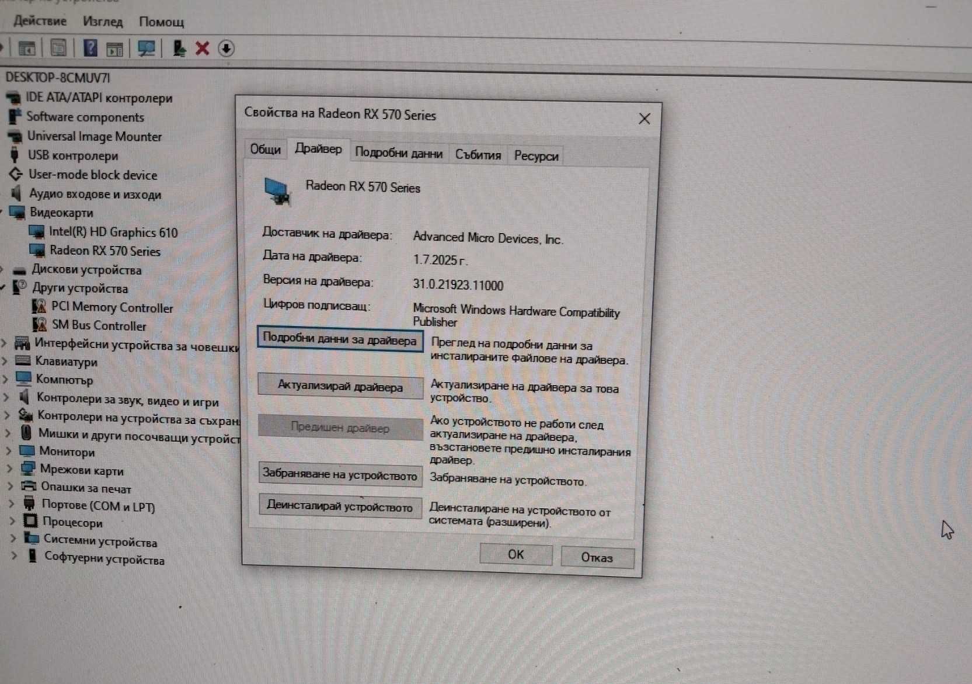972x684 pixels.
Task: Switch to the Драйвер tab
Action: coord(318,149)
